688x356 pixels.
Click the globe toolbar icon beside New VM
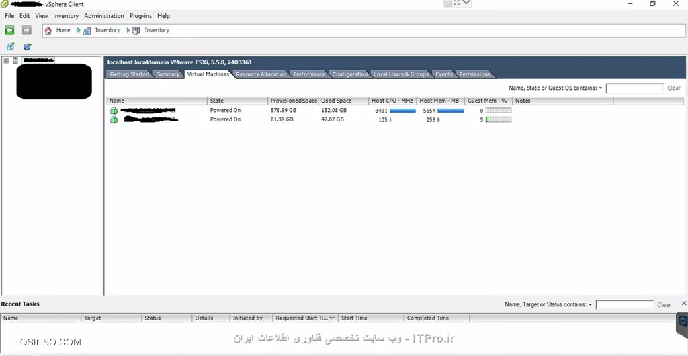pyautogui.click(x=27, y=46)
